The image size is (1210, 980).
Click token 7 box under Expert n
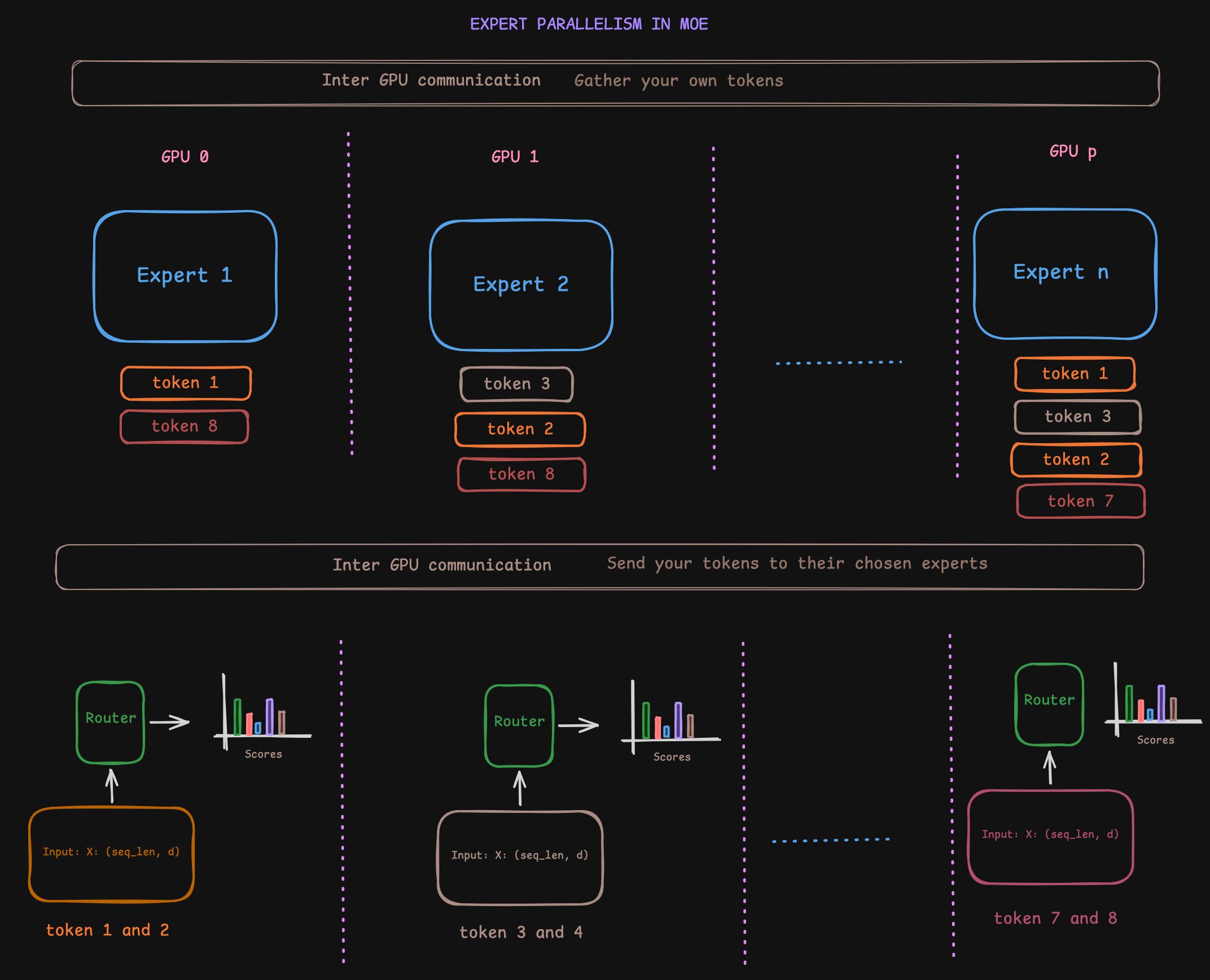(x=1080, y=501)
